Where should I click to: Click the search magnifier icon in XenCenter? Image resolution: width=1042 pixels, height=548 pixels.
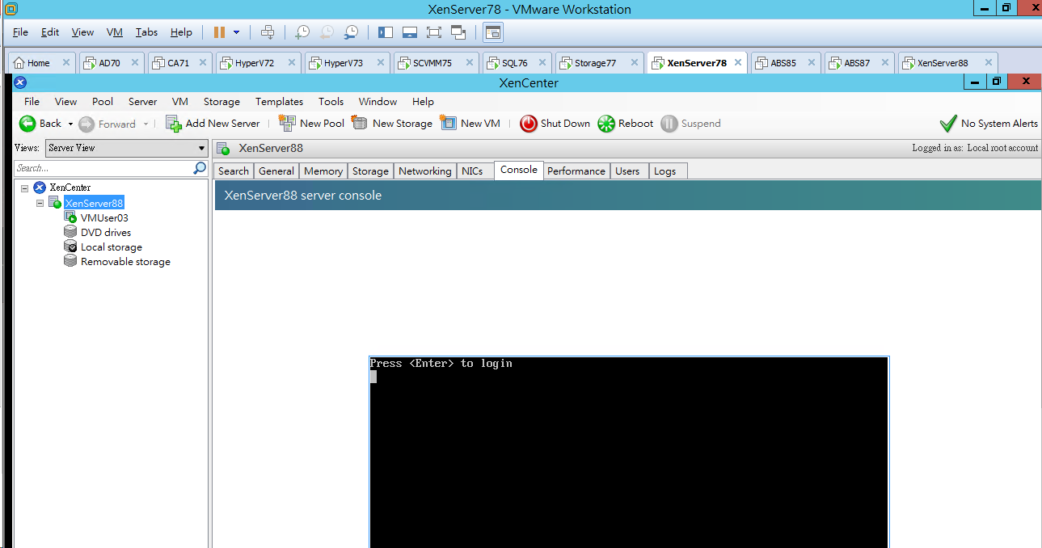click(x=200, y=168)
